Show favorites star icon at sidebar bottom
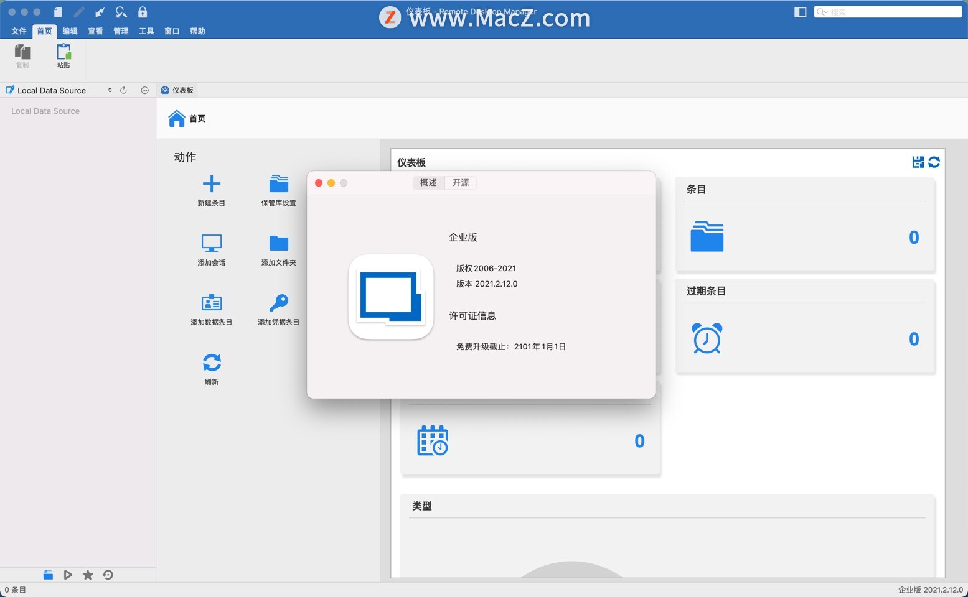This screenshot has width=968, height=597. point(88,575)
